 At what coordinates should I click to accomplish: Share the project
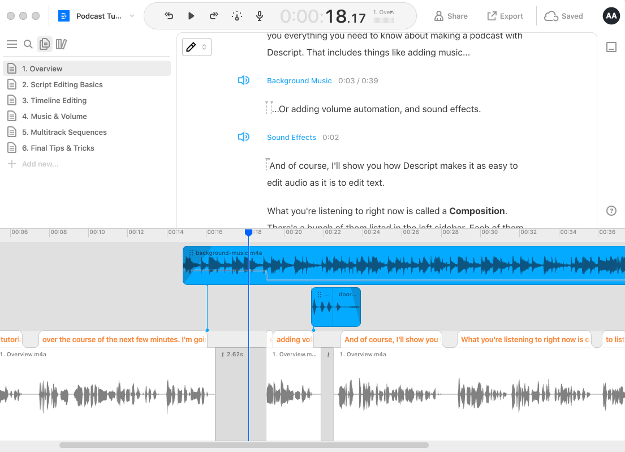point(451,16)
